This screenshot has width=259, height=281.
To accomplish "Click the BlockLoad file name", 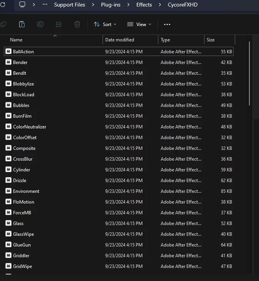I will (x=23, y=95).
